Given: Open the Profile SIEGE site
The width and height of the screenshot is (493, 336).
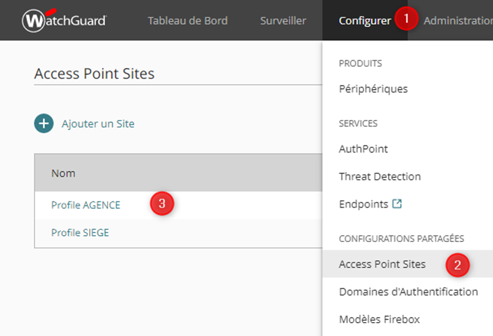Looking at the screenshot, I should pos(80,233).
